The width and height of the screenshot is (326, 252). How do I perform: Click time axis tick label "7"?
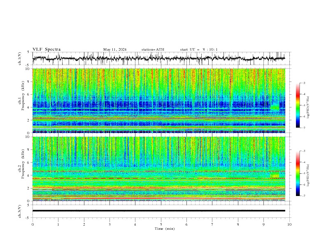click(x=212, y=224)
